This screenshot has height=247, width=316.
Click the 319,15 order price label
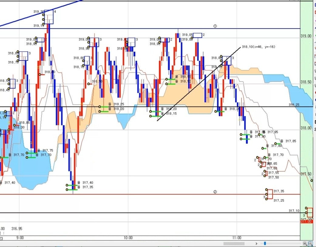pos(39,26)
